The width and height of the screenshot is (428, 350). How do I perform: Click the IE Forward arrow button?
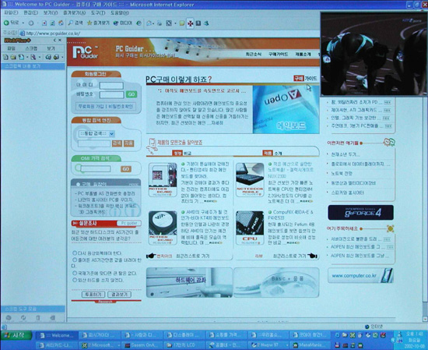tap(31, 23)
